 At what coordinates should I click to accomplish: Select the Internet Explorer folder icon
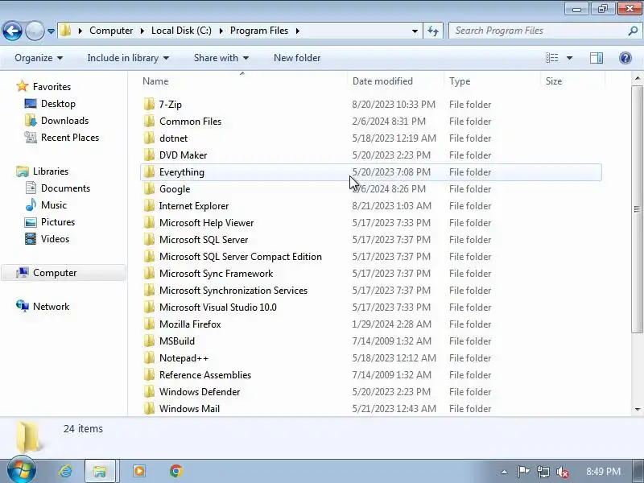coord(149,206)
